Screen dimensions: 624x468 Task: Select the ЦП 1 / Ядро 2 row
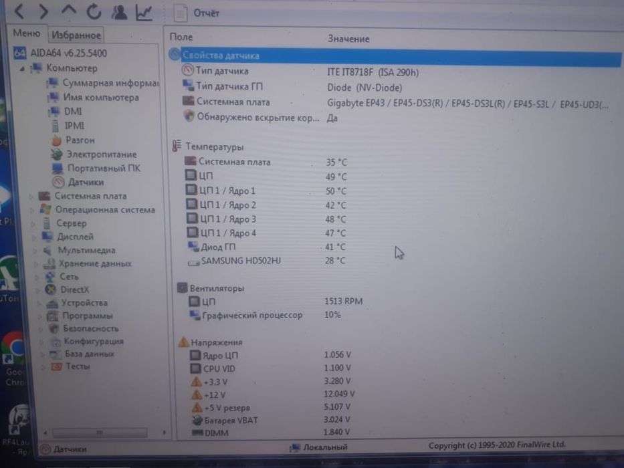pos(266,205)
